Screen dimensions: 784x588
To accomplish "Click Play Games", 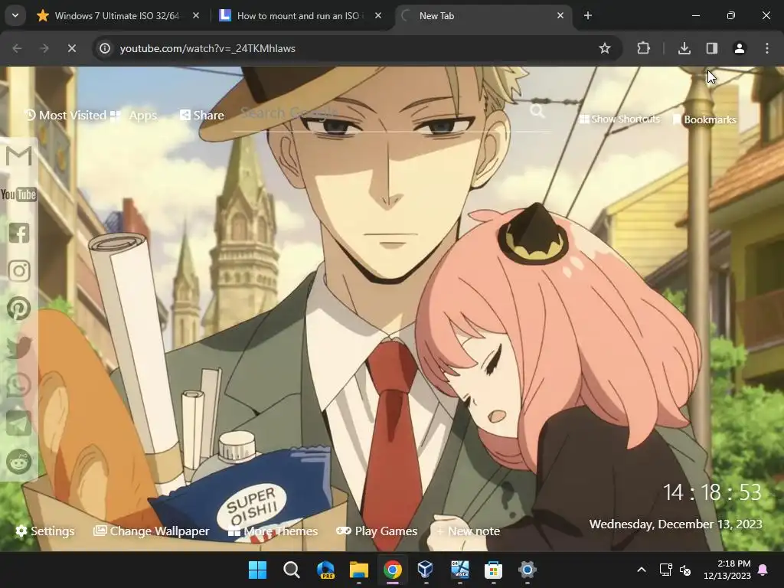I will pos(377,531).
